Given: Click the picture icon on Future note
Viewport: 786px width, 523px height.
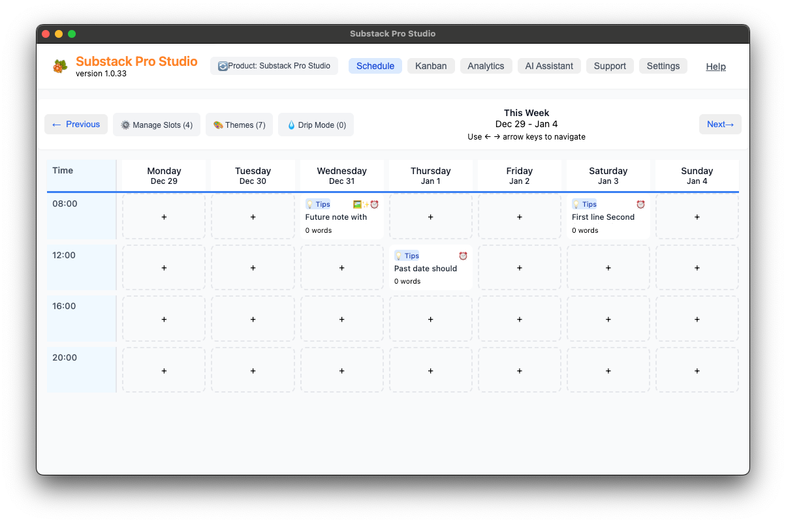Looking at the screenshot, I should 357,204.
